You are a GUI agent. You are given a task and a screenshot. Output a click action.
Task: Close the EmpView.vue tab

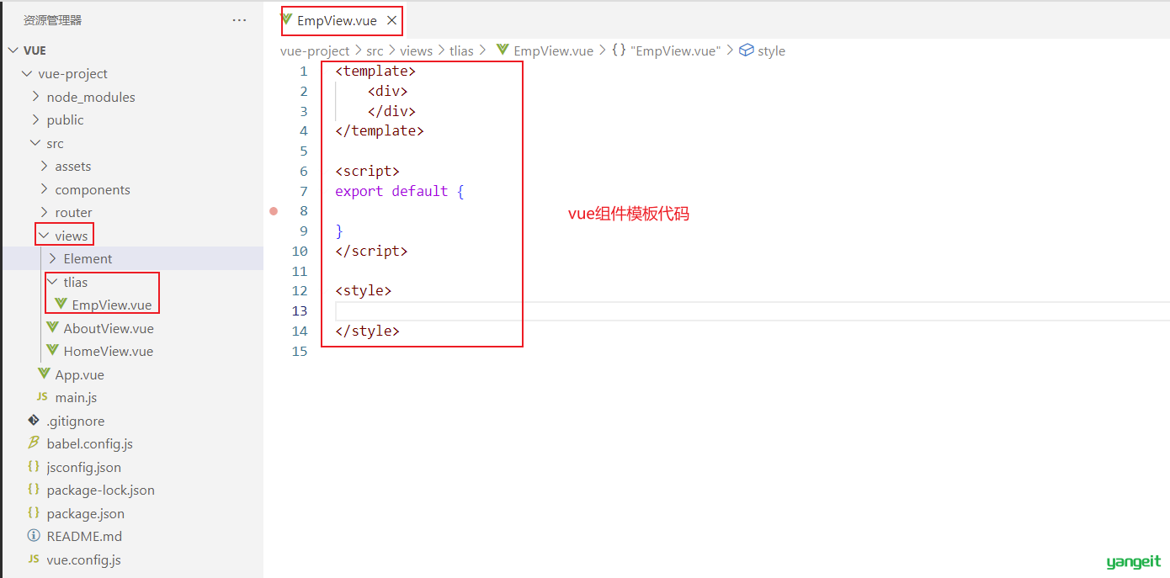point(392,20)
